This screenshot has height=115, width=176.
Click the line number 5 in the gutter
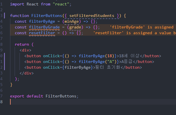[x=1, y=27]
